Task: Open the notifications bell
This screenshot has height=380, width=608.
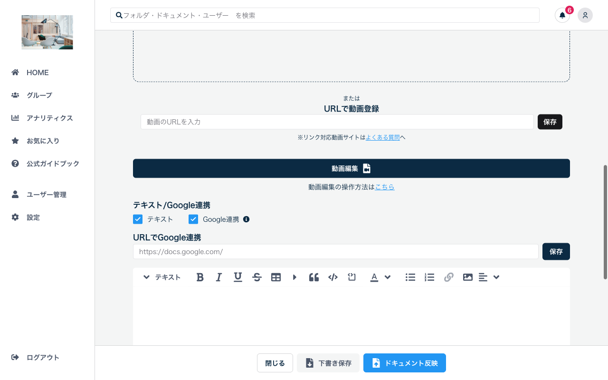Action: [x=562, y=15]
